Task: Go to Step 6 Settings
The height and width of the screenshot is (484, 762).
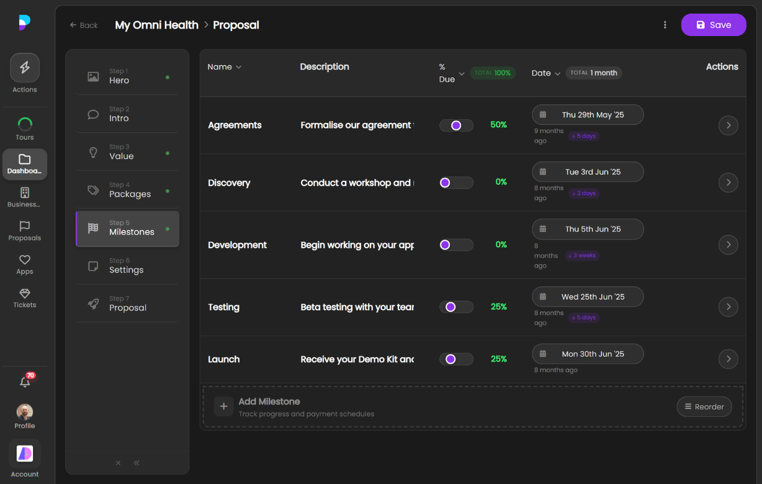Action: point(127,266)
